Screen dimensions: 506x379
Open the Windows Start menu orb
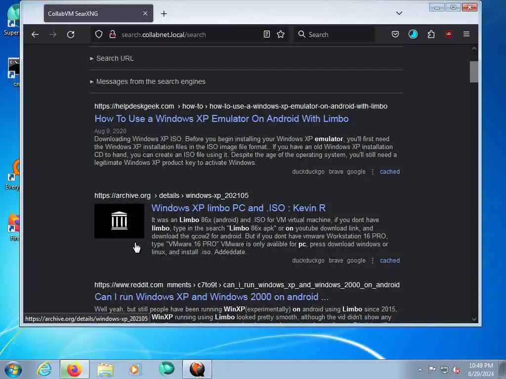(13, 369)
